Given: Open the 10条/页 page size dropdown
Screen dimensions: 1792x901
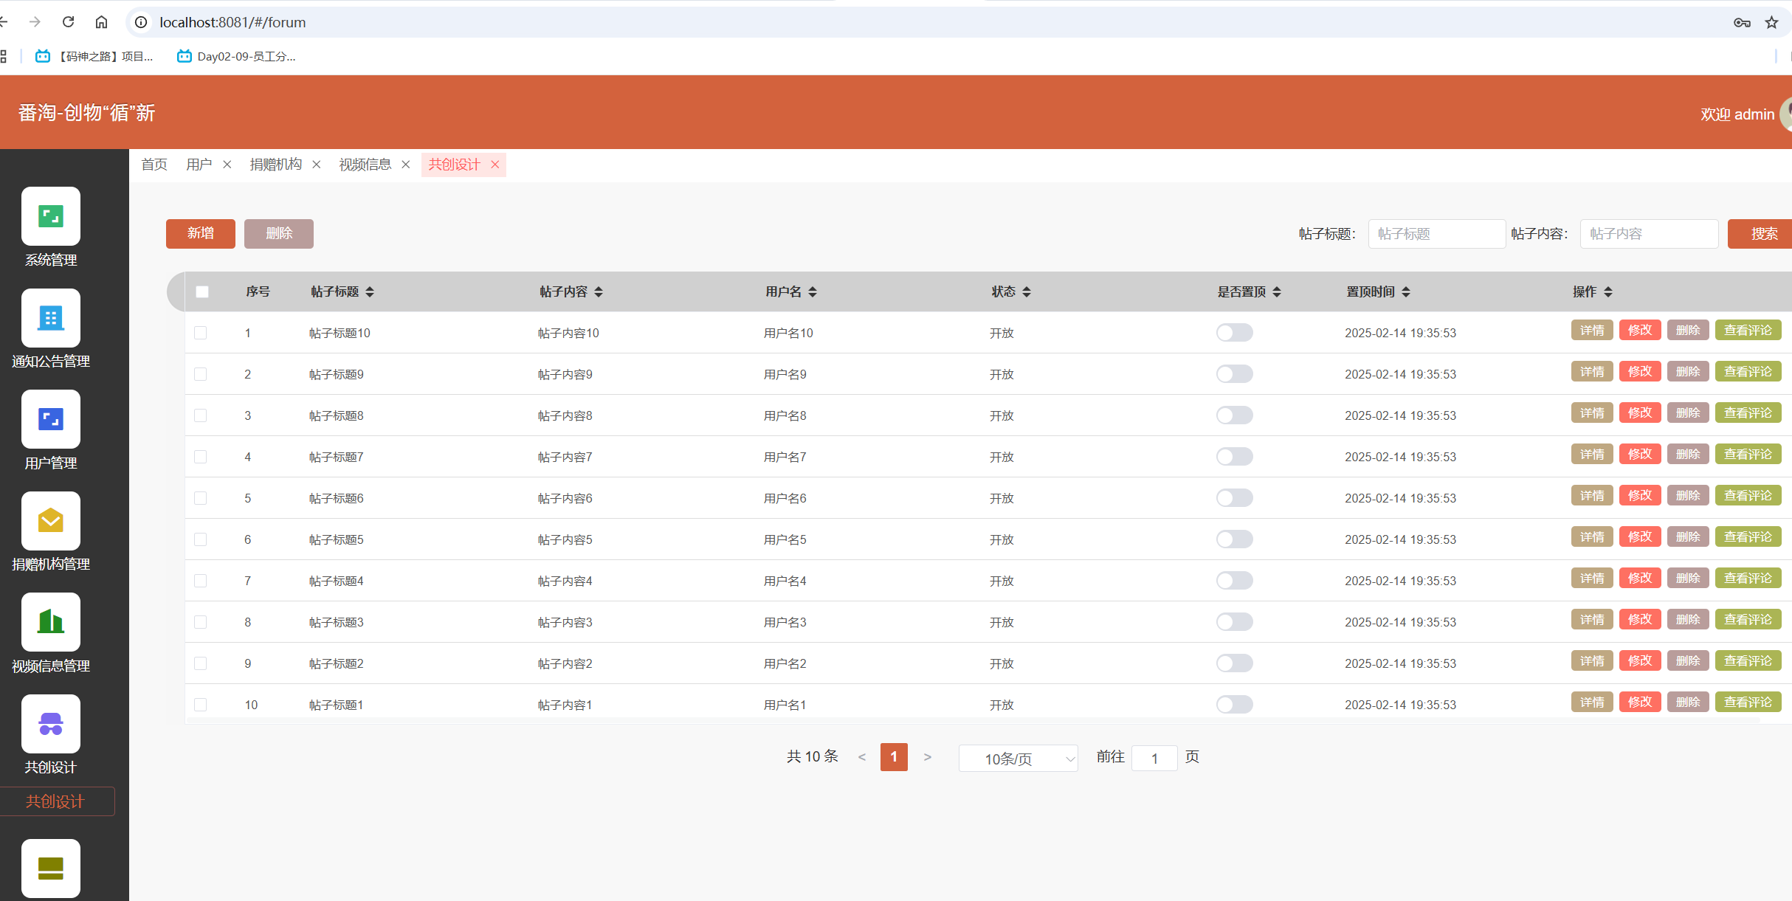Looking at the screenshot, I should tap(1018, 759).
